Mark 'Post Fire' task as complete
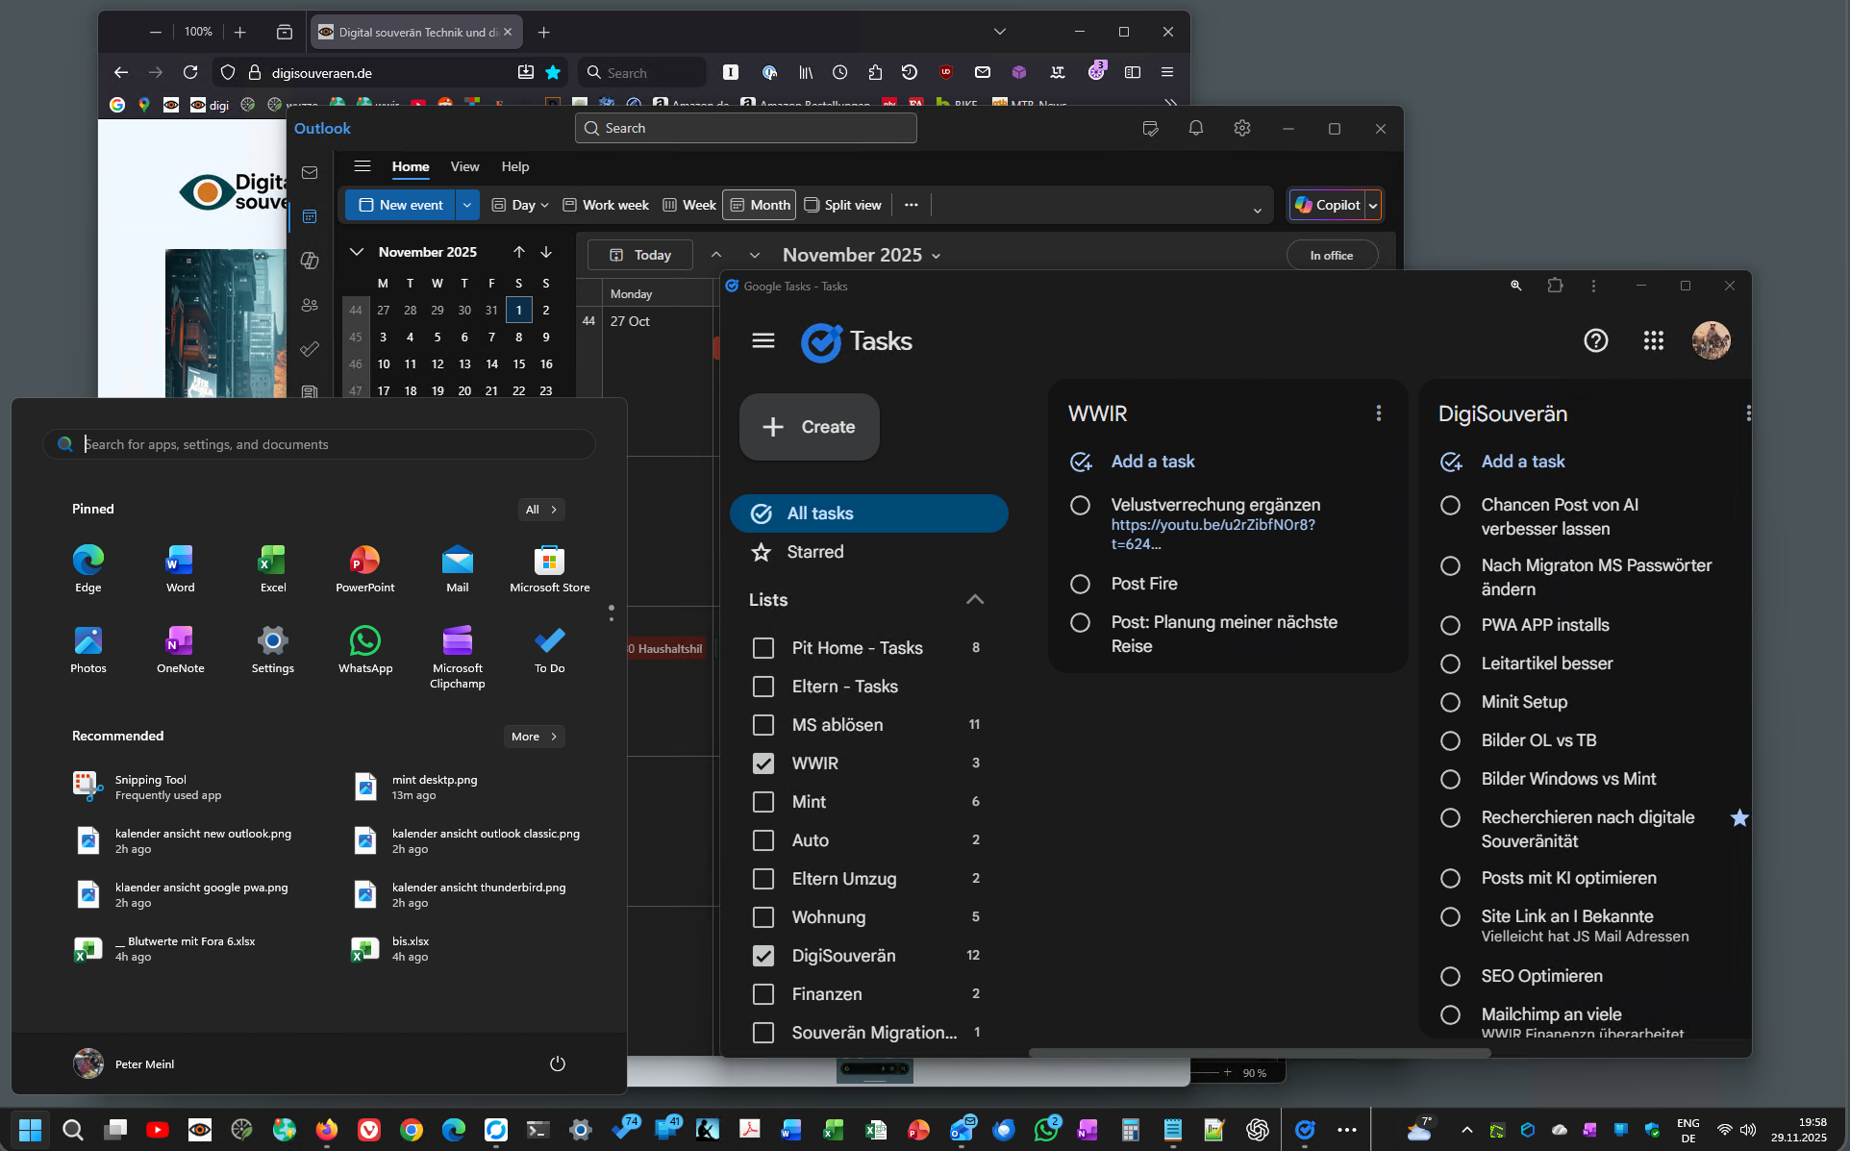This screenshot has height=1151, width=1850. 1080,584
